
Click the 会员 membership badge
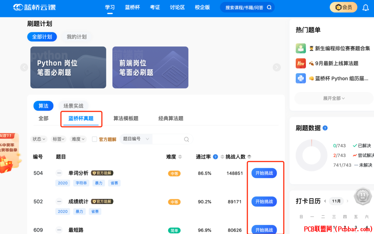click(x=344, y=7)
